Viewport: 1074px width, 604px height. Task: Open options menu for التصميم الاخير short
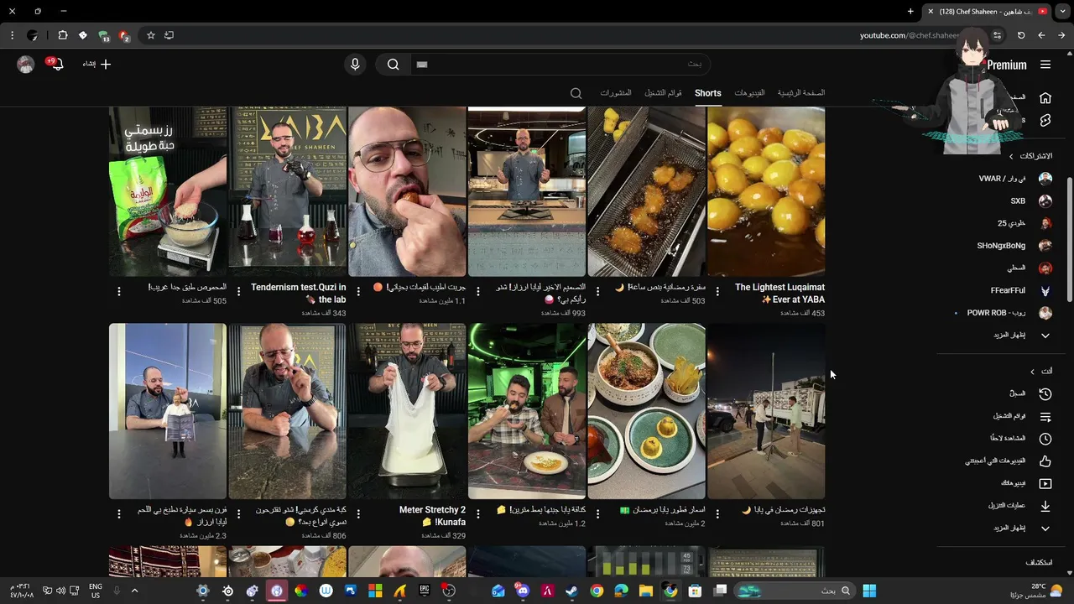[478, 291]
